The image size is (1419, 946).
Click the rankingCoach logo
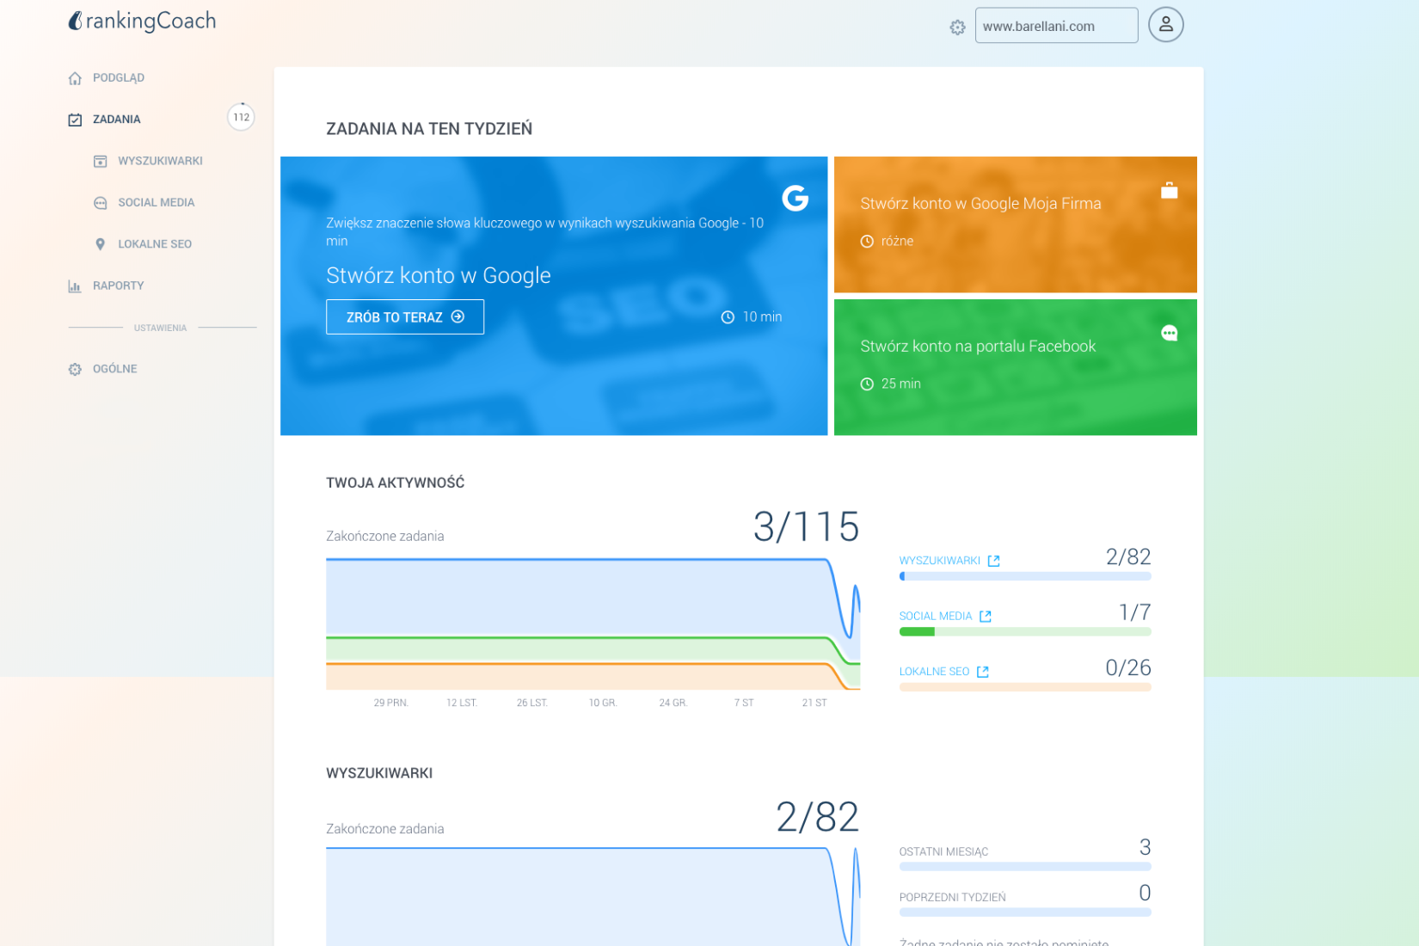pyautogui.click(x=142, y=21)
